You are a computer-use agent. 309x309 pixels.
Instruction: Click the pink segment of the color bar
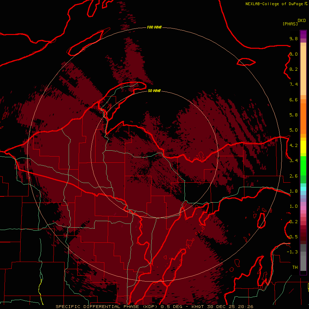coord(303,208)
